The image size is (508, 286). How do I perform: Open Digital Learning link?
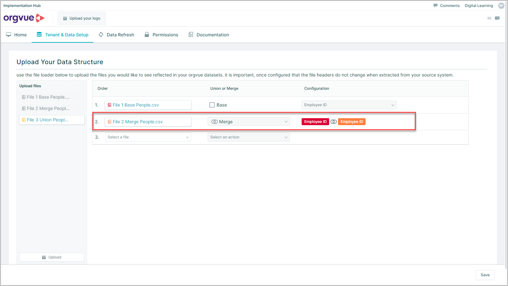[479, 6]
